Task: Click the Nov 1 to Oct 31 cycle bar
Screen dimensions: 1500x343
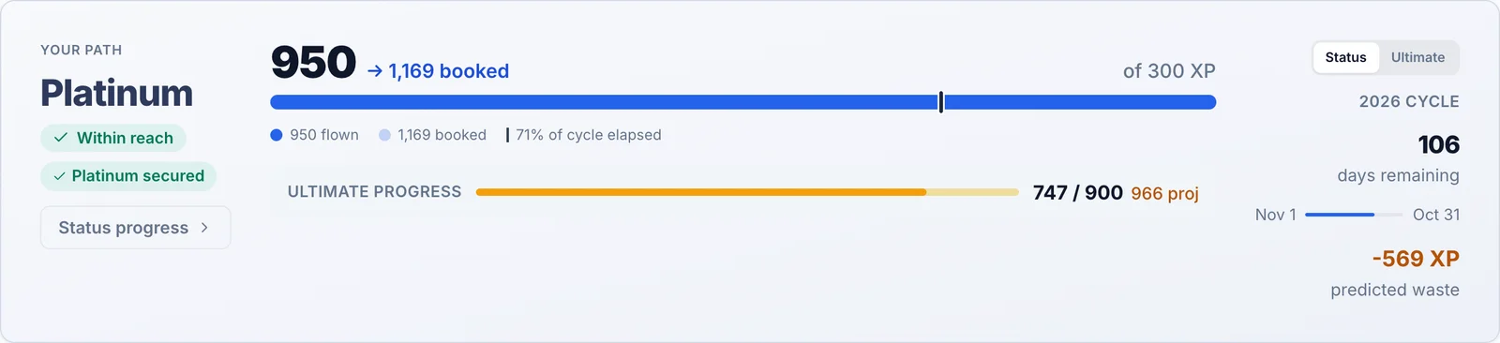Action: [1354, 215]
